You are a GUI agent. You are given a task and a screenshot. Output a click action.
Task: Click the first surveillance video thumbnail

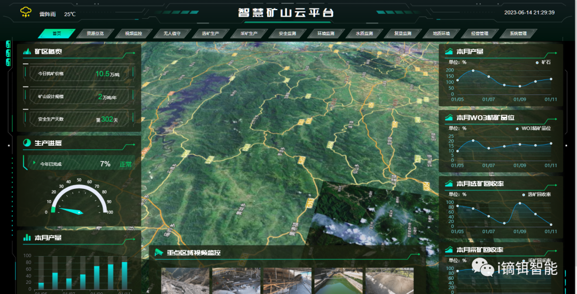pyautogui.click(x=184, y=281)
